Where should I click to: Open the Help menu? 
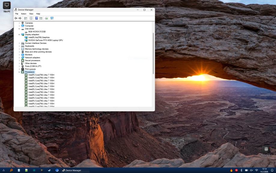38,14
